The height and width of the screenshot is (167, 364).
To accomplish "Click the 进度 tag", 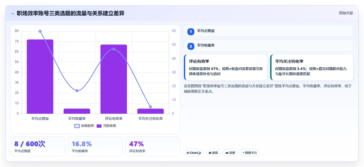I will click(230, 153).
